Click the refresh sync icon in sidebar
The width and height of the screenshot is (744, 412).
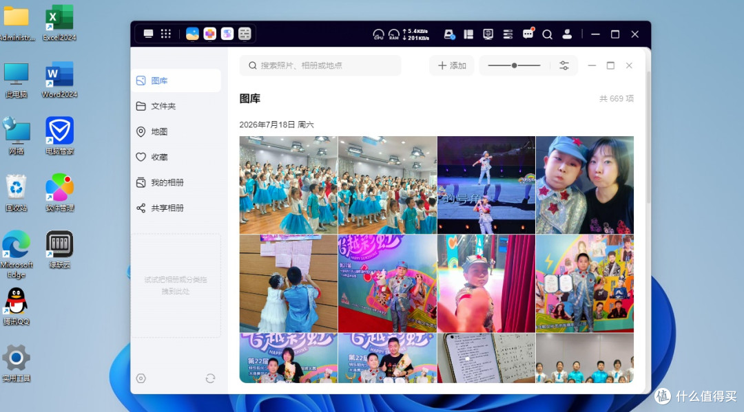(x=210, y=378)
